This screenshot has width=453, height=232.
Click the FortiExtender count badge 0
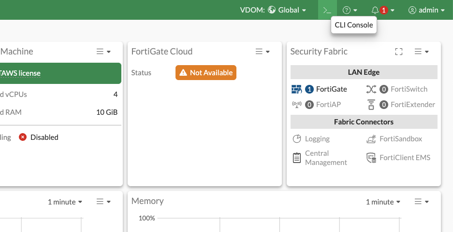point(384,105)
